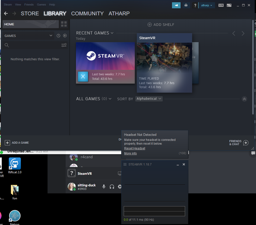The width and height of the screenshot is (256, 225).
Task: Click the Reset Headset link
Action: pyautogui.click(x=135, y=148)
